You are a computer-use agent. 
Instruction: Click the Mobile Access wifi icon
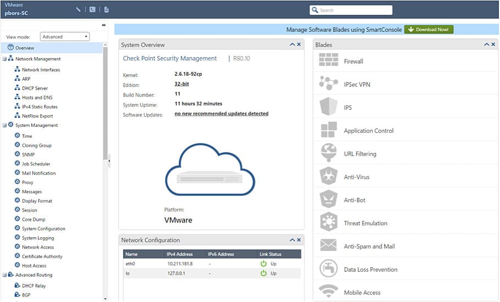tap(328, 291)
